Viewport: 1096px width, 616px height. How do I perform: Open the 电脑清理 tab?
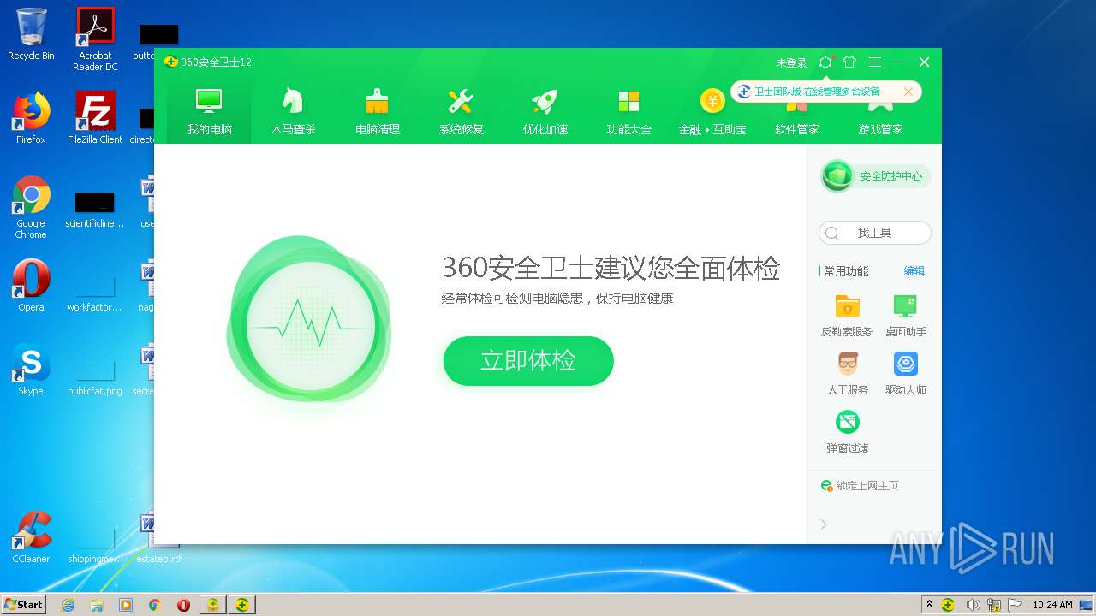click(377, 111)
